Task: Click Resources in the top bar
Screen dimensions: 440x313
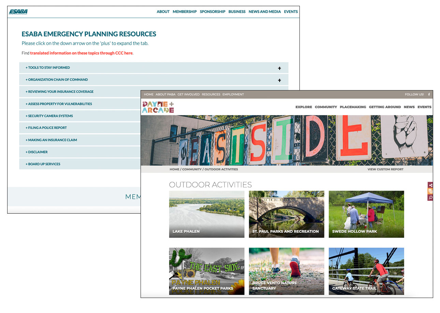Action: tap(211, 95)
